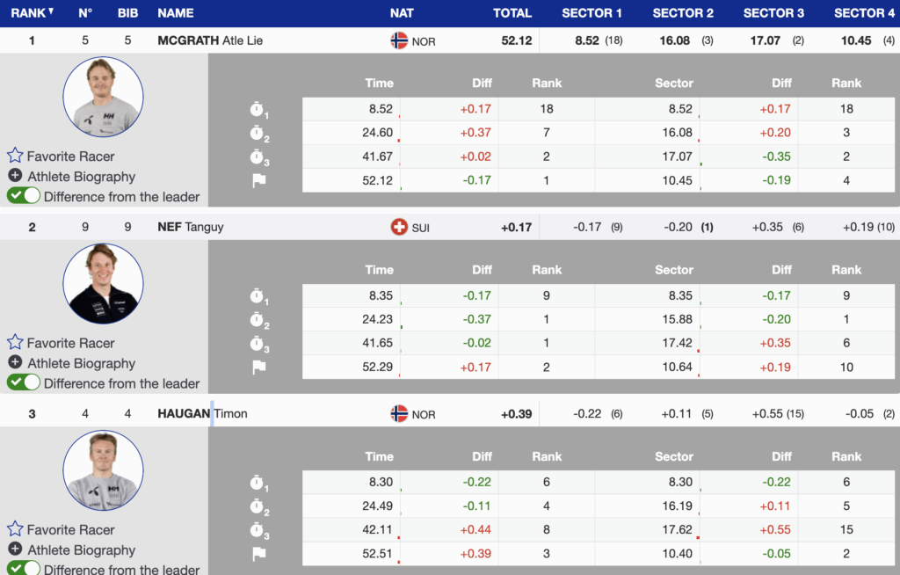Sort the table by the RANK column header
This screenshot has height=575, width=900.
pyautogui.click(x=32, y=13)
